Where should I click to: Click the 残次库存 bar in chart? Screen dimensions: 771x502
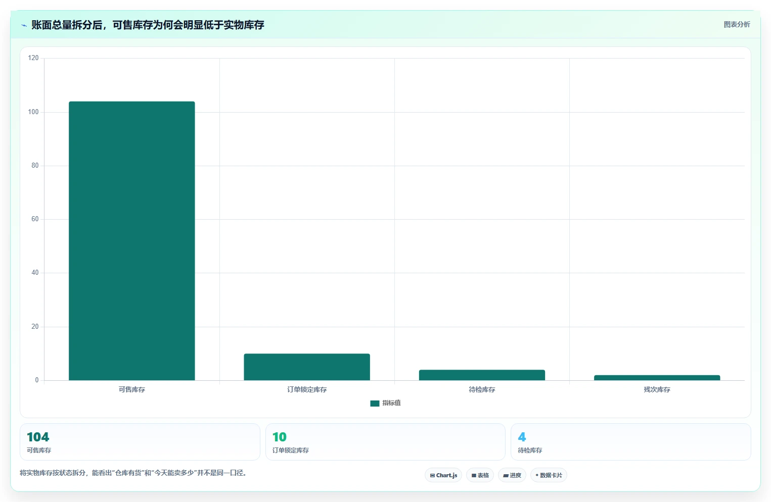click(x=657, y=378)
